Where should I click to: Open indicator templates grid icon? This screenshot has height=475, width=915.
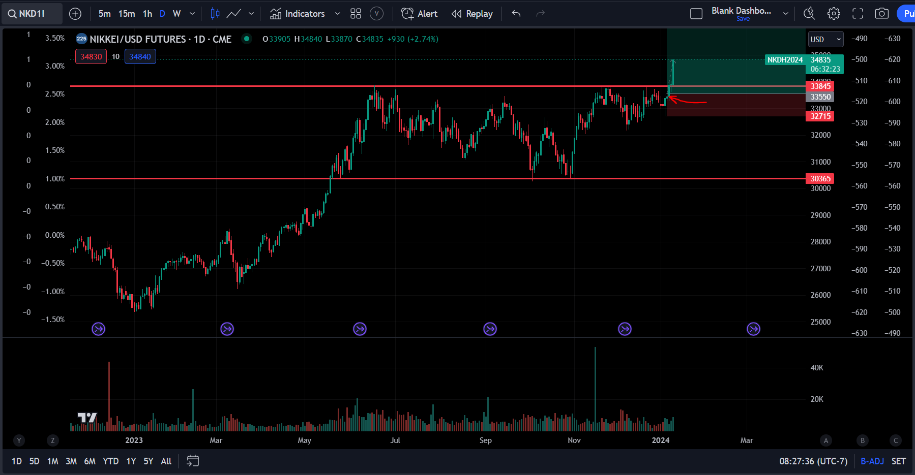(356, 14)
